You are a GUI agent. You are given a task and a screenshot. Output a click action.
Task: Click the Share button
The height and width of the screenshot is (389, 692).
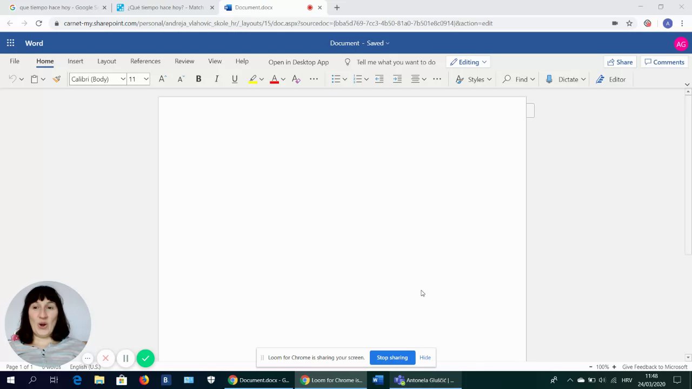pos(620,62)
